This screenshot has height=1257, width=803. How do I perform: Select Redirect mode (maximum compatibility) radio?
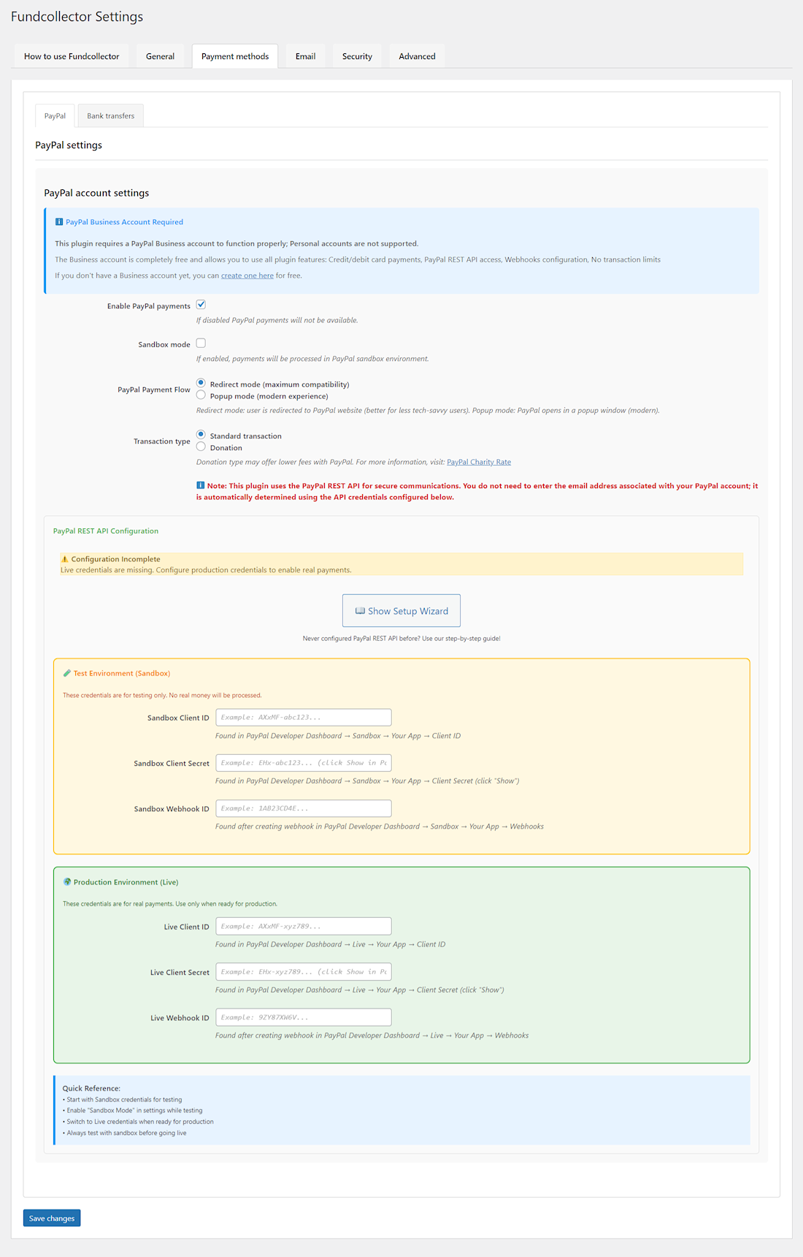click(x=201, y=383)
